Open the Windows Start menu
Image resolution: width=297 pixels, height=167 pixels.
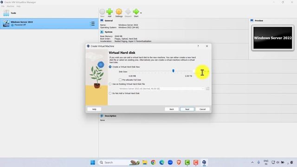tap(93, 162)
